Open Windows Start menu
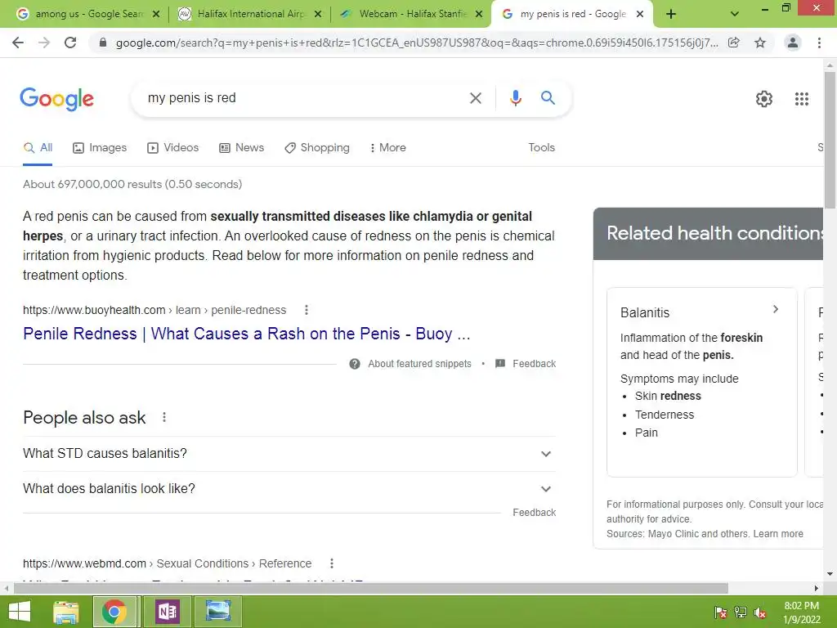 click(x=20, y=612)
